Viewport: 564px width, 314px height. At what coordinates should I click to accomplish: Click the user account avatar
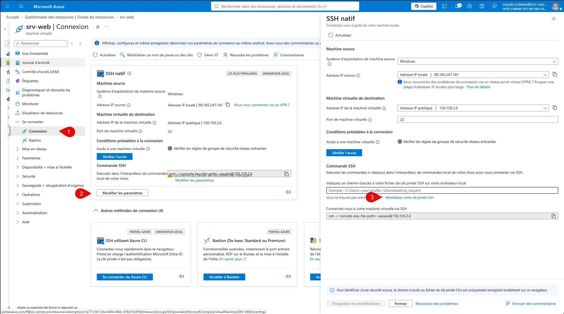click(x=556, y=6)
